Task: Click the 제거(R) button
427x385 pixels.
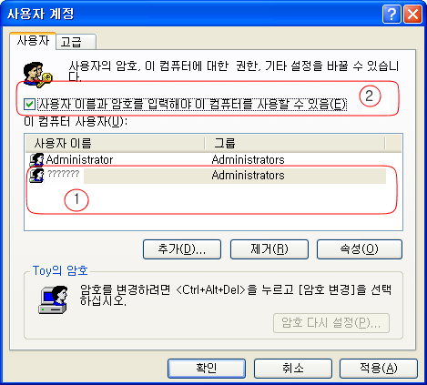Action: tap(269, 249)
